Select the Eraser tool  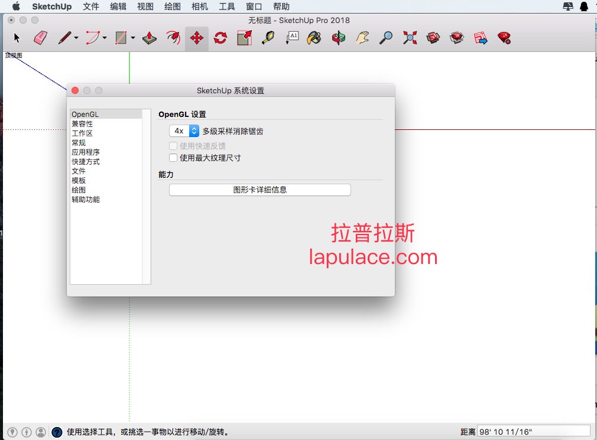pyautogui.click(x=40, y=38)
